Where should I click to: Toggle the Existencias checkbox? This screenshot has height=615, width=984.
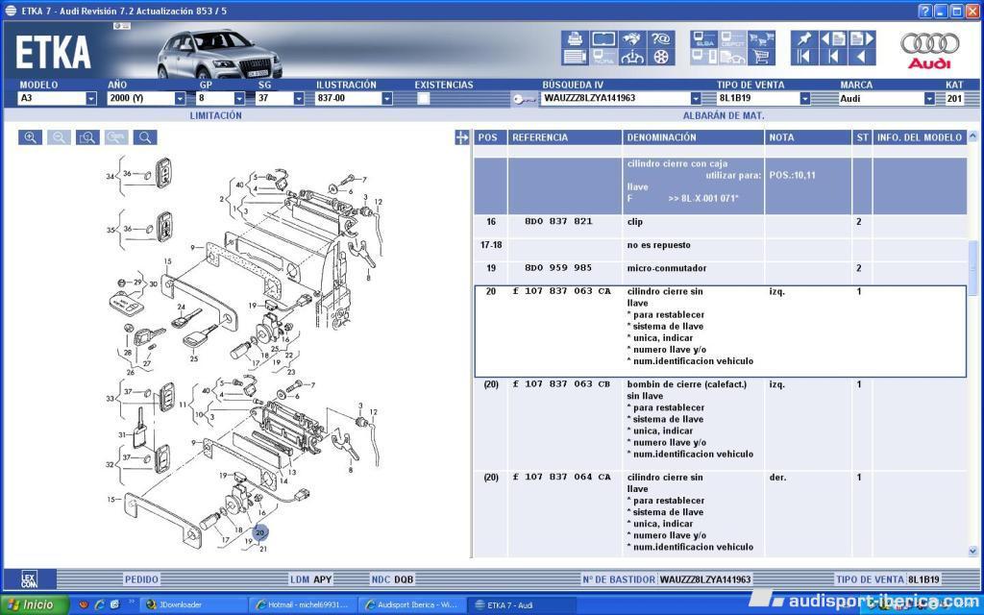[x=424, y=98]
